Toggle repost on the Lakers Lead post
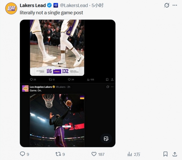 [x=58, y=154]
